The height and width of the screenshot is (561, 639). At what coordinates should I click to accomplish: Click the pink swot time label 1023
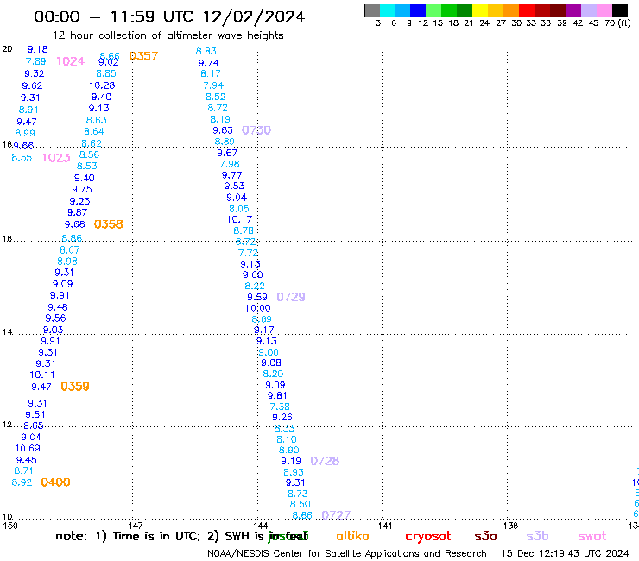pyautogui.click(x=57, y=158)
